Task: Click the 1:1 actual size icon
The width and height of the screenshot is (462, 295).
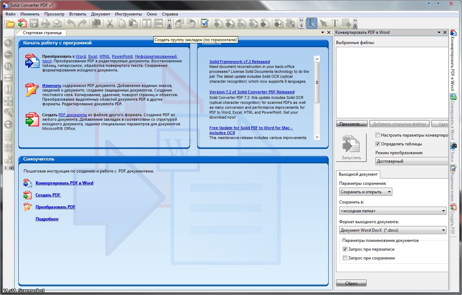Action: (8, 66)
